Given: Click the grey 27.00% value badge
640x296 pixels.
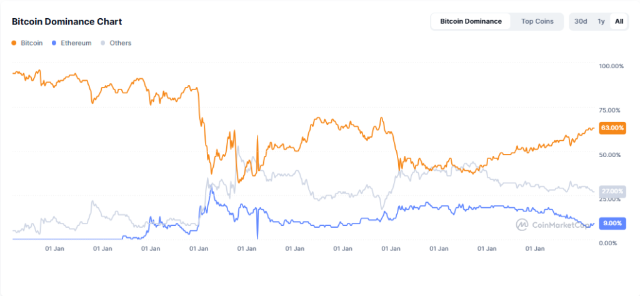Looking at the screenshot, I should tap(612, 191).
